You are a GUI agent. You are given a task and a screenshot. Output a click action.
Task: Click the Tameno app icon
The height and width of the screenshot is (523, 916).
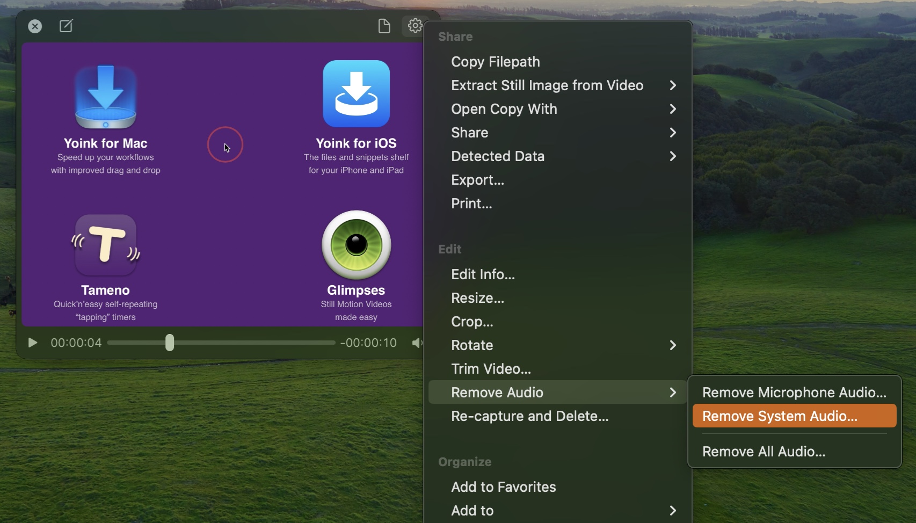coord(106,245)
